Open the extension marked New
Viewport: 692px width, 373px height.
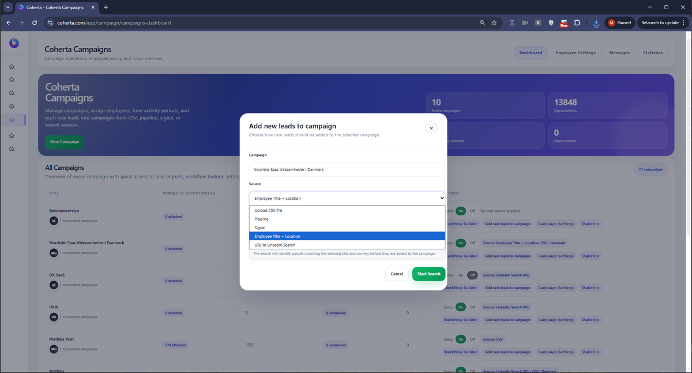point(564,23)
